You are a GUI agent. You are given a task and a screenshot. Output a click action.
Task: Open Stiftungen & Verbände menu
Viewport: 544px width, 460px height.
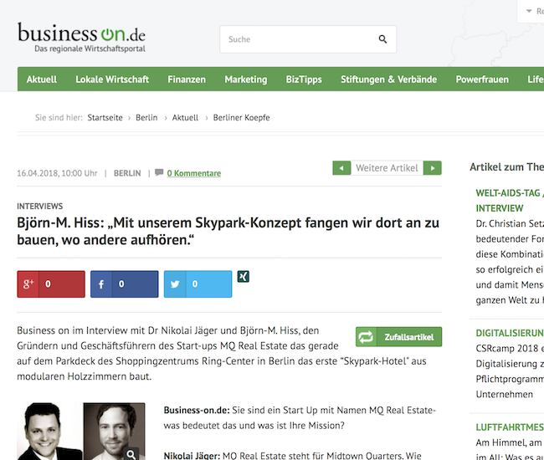point(388,79)
